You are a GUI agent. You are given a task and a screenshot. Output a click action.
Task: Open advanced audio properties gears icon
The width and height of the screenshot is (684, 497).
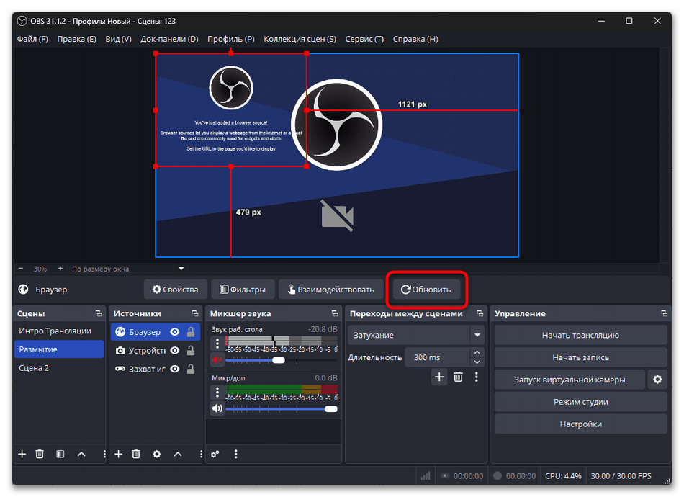point(215,454)
